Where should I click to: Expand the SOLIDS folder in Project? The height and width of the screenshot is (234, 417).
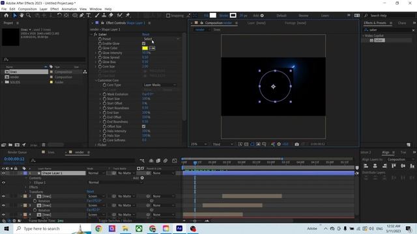click(x=3, y=83)
